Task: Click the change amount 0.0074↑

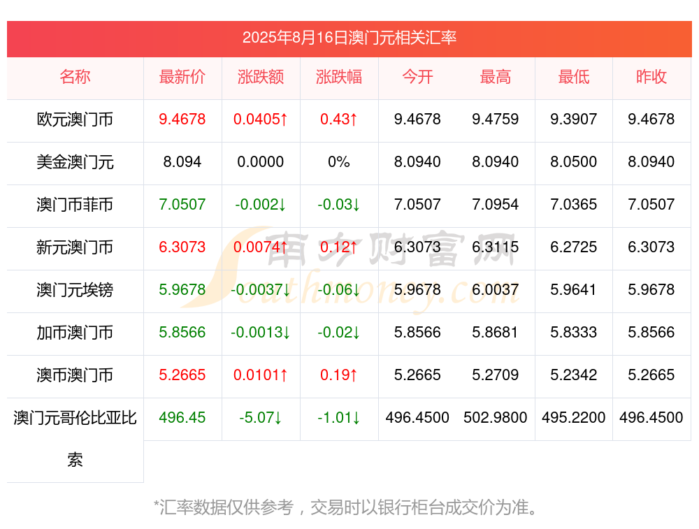Action: [261, 247]
